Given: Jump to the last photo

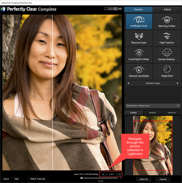Looking at the screenshot, I should [x=120, y=174].
